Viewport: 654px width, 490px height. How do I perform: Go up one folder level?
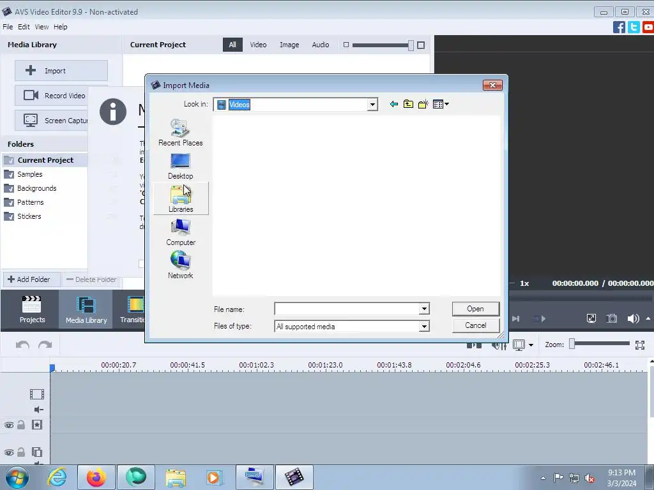coord(408,104)
